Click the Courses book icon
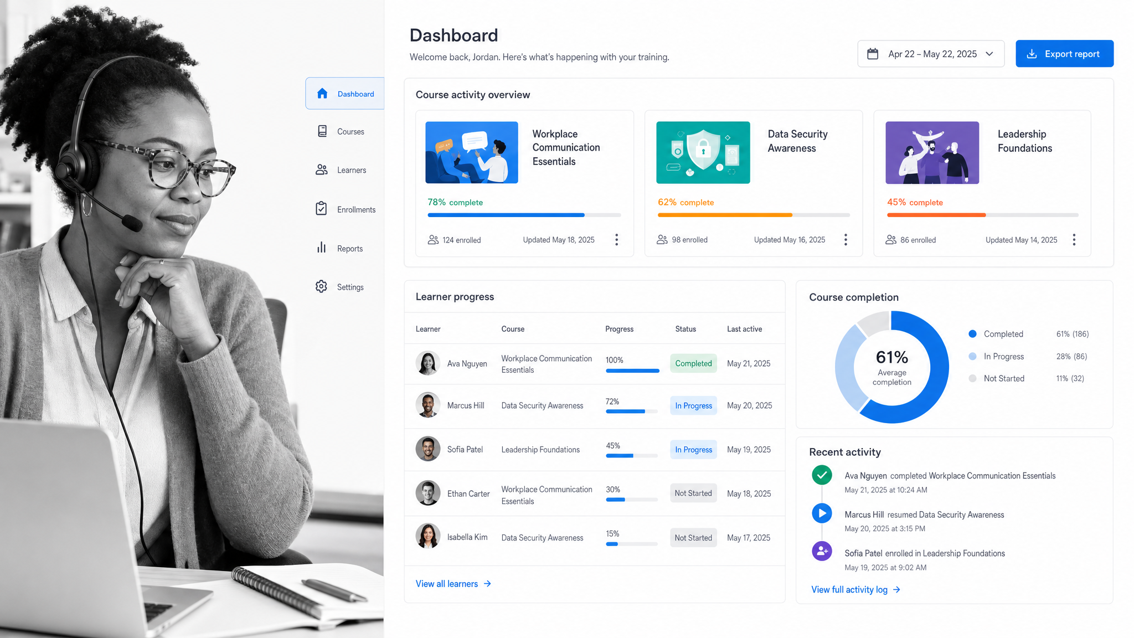 coord(322,131)
